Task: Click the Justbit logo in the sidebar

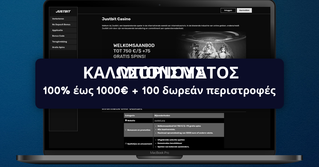Action: (63, 11)
